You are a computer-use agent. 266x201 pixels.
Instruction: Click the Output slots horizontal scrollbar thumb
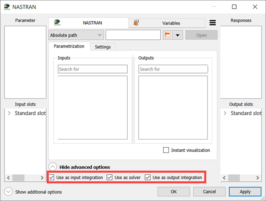(234, 178)
